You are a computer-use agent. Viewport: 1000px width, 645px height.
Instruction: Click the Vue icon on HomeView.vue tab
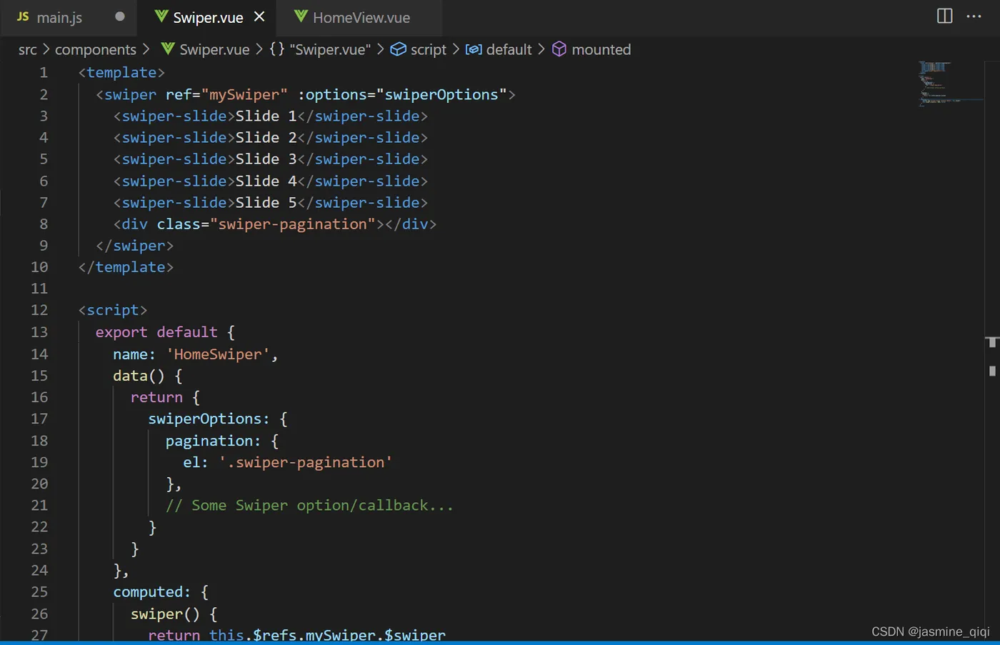[x=301, y=16]
